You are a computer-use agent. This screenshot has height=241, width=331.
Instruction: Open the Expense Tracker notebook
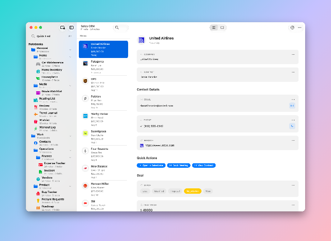55,165
